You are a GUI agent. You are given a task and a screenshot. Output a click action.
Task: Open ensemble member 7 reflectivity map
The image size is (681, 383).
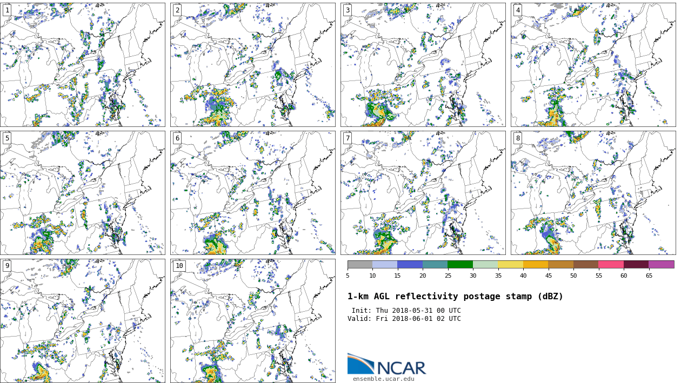423,193
